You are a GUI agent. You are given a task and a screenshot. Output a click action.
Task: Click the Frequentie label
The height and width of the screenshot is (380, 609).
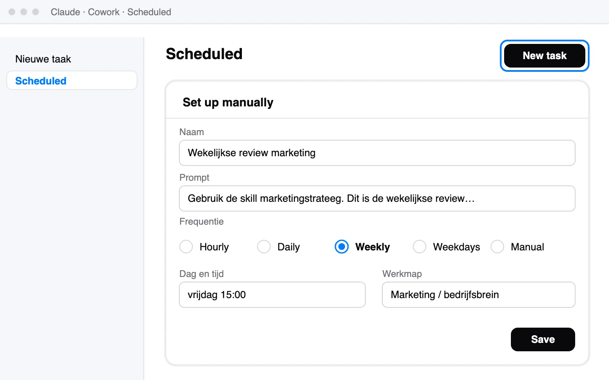pos(201,222)
